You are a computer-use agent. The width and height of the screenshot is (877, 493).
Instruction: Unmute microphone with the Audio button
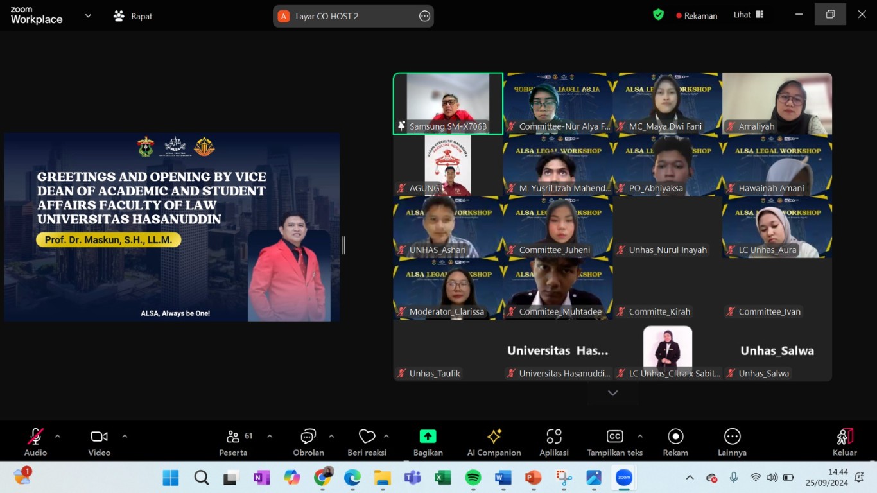click(35, 442)
